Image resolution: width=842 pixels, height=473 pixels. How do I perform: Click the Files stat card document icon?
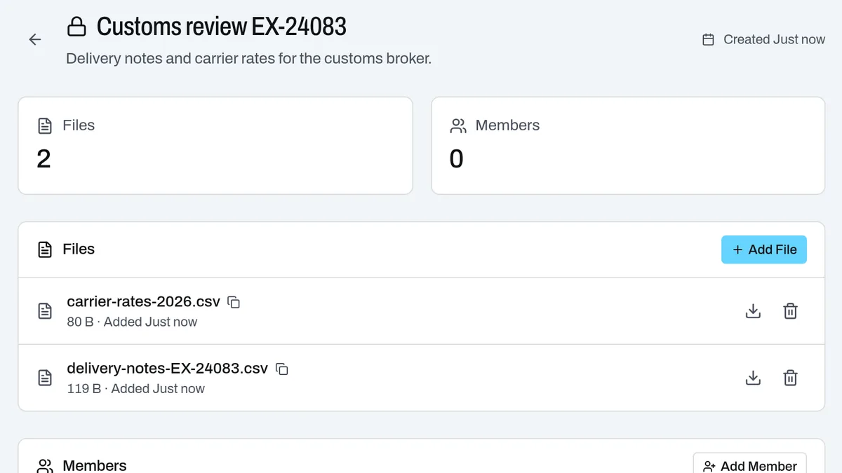point(45,126)
